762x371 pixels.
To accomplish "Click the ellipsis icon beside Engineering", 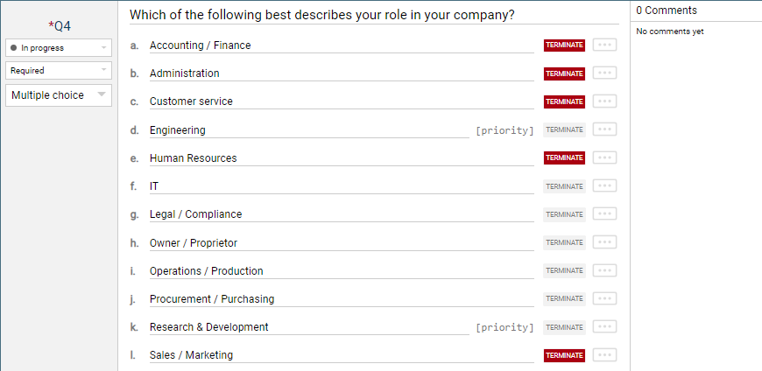I will [604, 129].
